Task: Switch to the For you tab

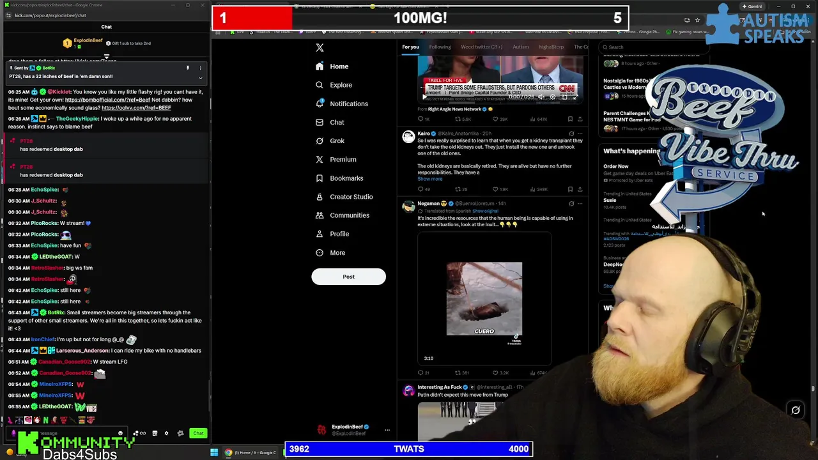Action: point(410,47)
